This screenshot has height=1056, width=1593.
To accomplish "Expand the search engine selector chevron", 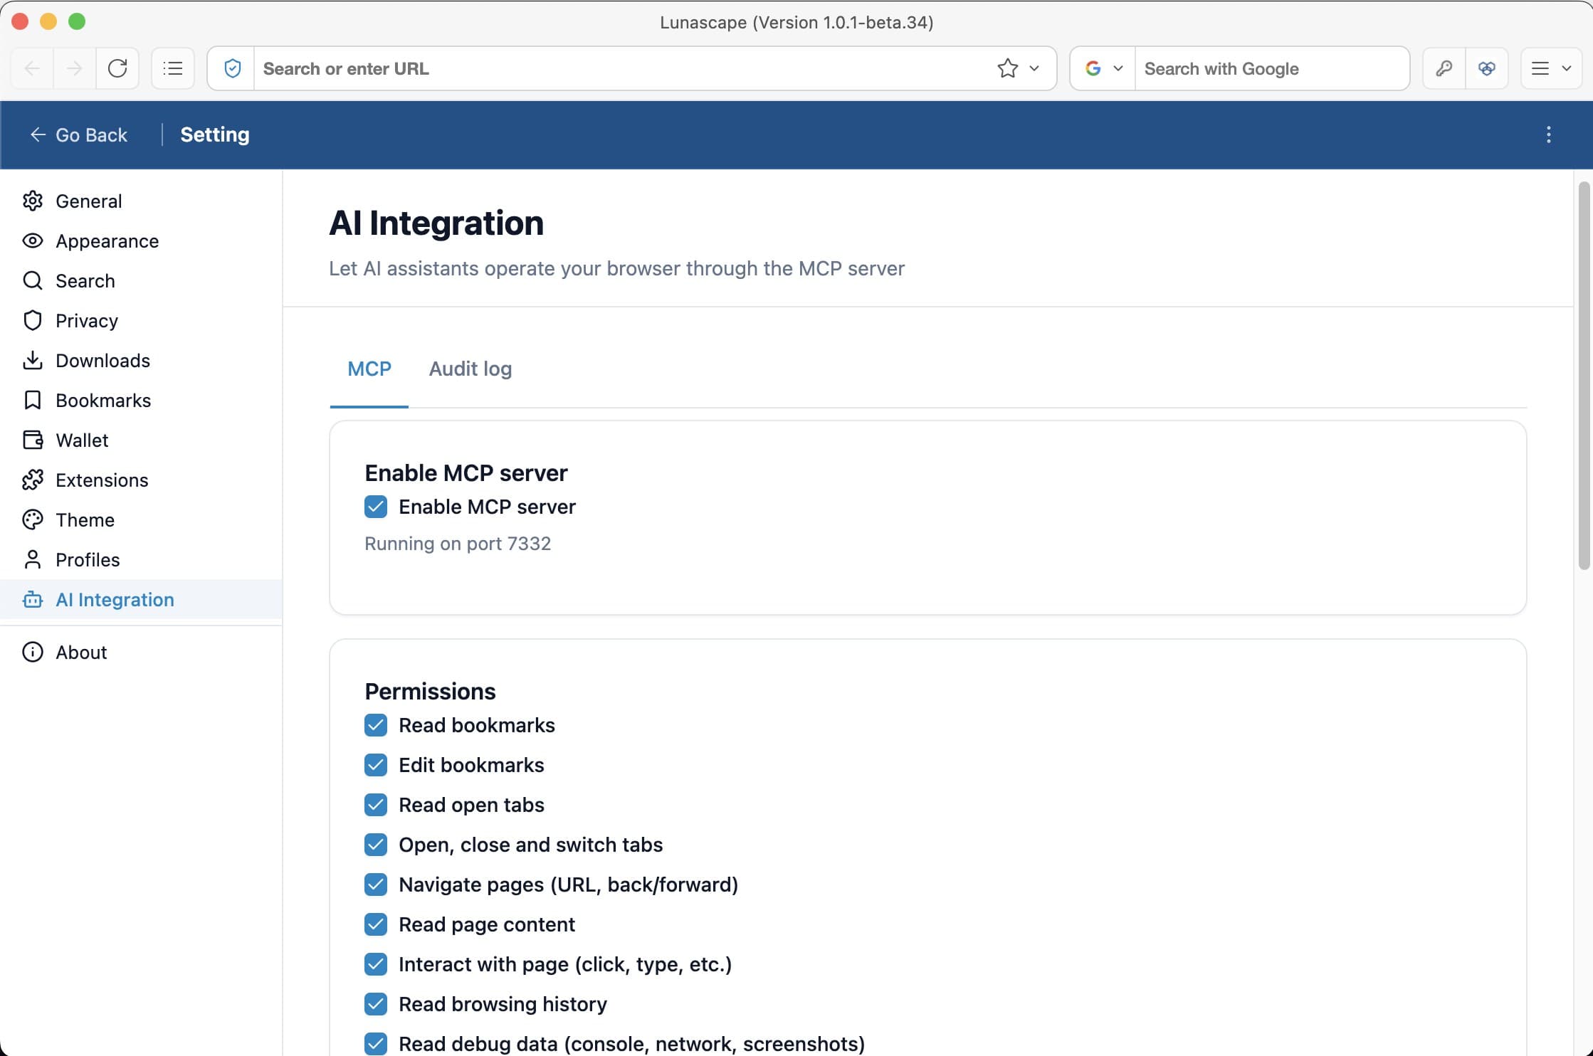I will point(1118,68).
